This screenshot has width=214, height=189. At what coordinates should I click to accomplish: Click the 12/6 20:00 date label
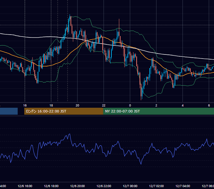click(x=77, y=186)
